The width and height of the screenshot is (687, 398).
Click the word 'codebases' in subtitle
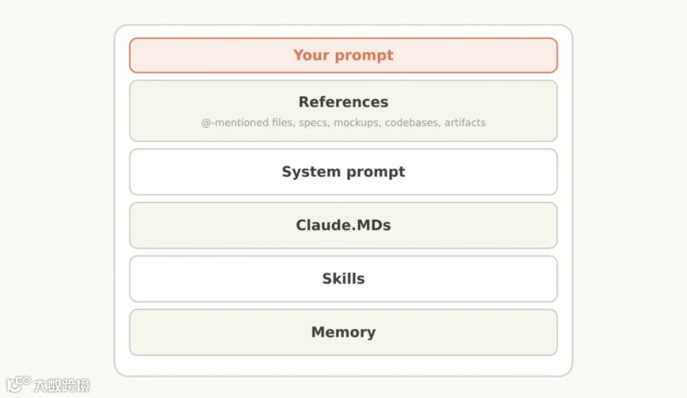[x=412, y=123]
